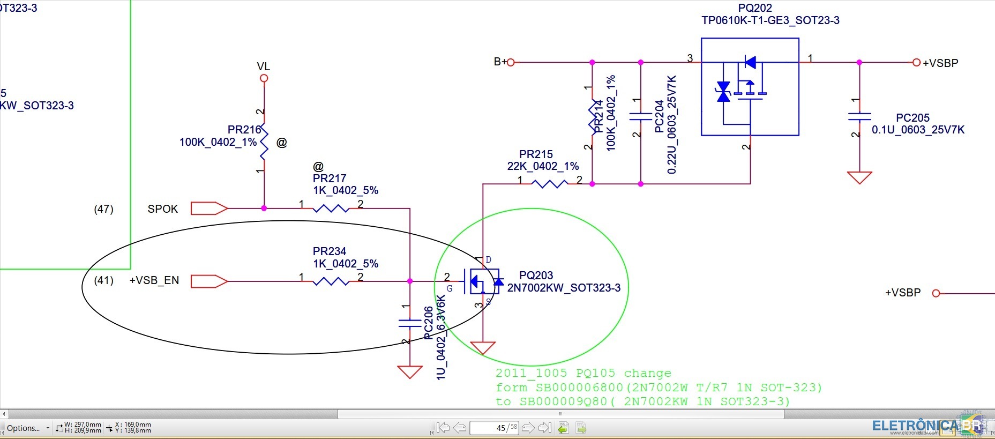995x439 pixels.
Task: Click the VL power terminal circle
Action: pos(264,78)
